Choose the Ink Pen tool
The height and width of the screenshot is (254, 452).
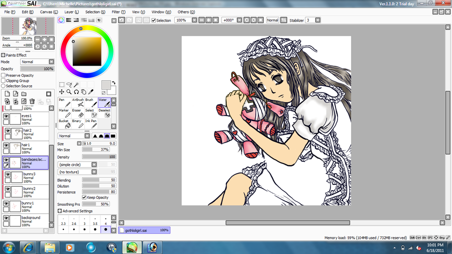[91, 124]
